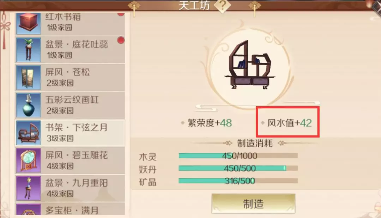Choose the 屏风·苍松 2级家园 entry text

point(67,77)
